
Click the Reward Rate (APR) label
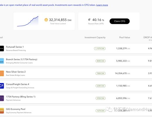96,24
